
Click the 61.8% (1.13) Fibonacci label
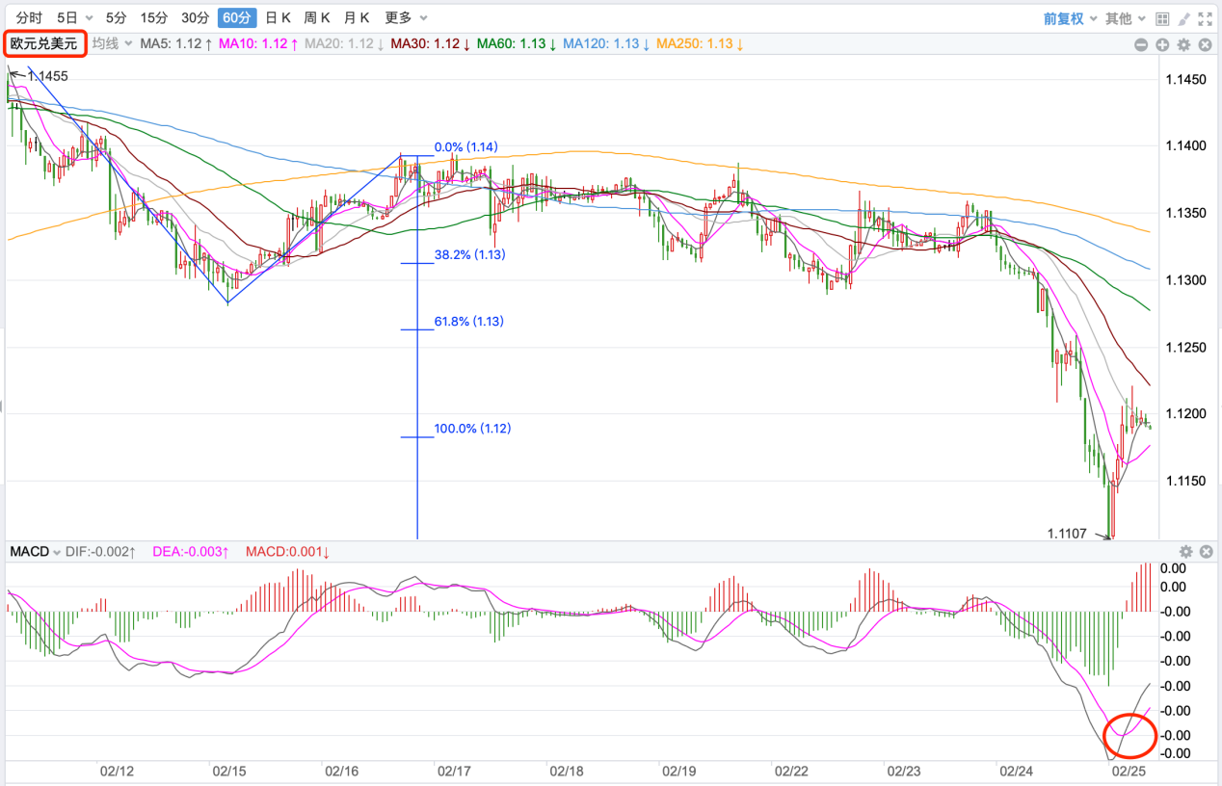coord(470,321)
